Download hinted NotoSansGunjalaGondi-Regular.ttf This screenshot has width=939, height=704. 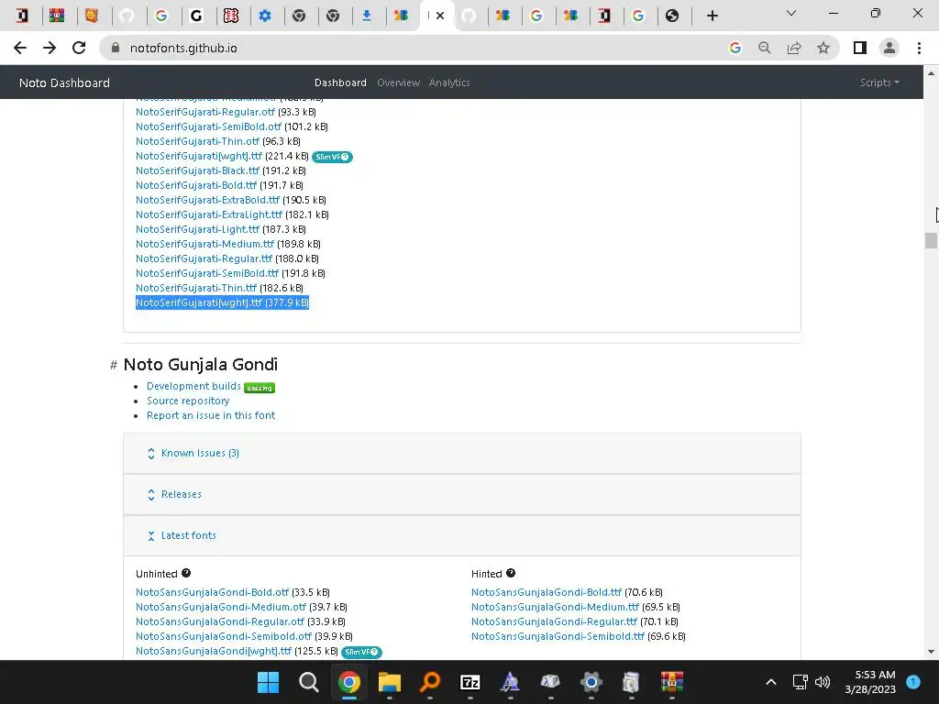[555, 622]
